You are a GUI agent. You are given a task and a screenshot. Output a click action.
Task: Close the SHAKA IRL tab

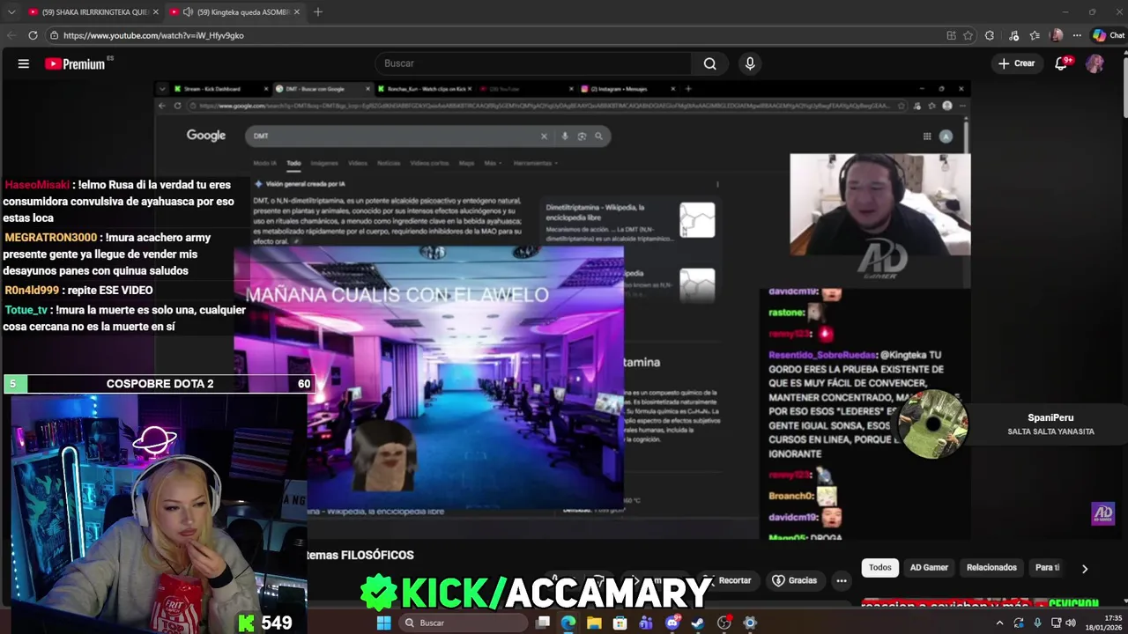click(156, 12)
